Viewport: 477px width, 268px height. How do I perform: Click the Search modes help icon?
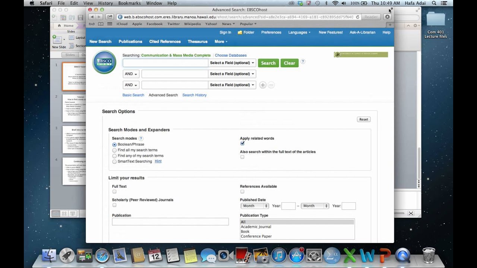coord(141,138)
